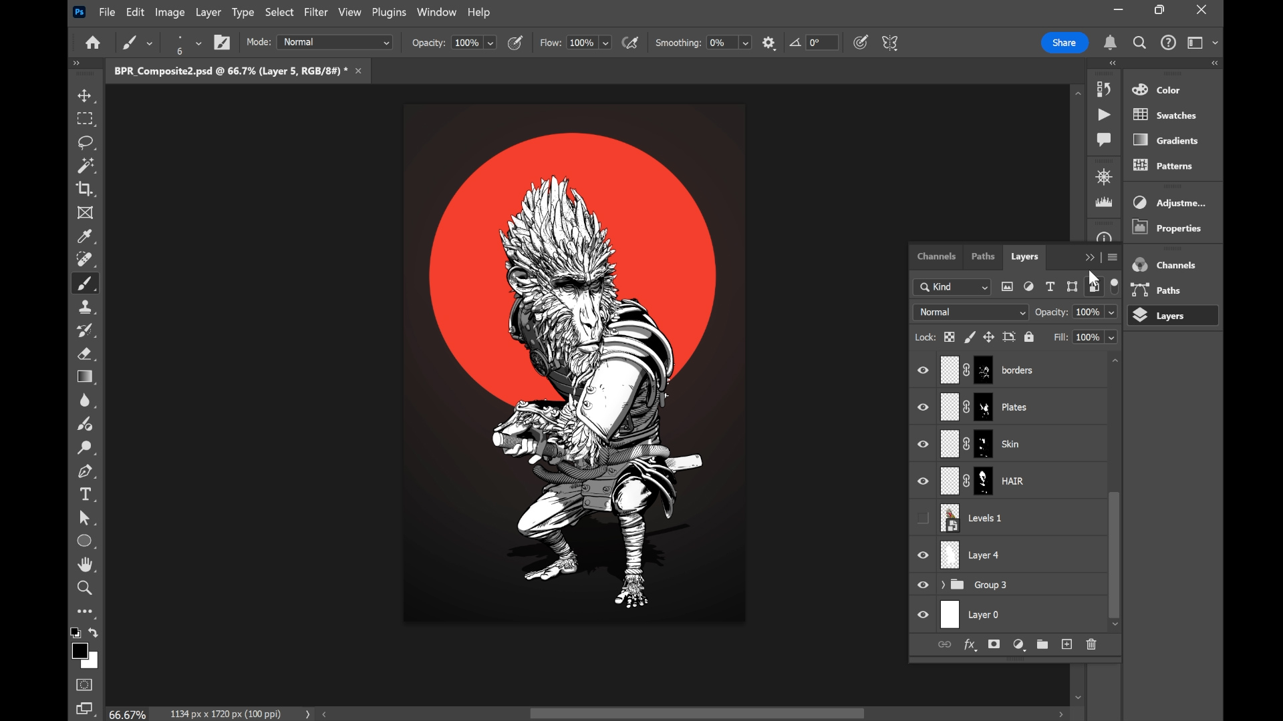Open brush smoothing options gear

[x=769, y=43]
